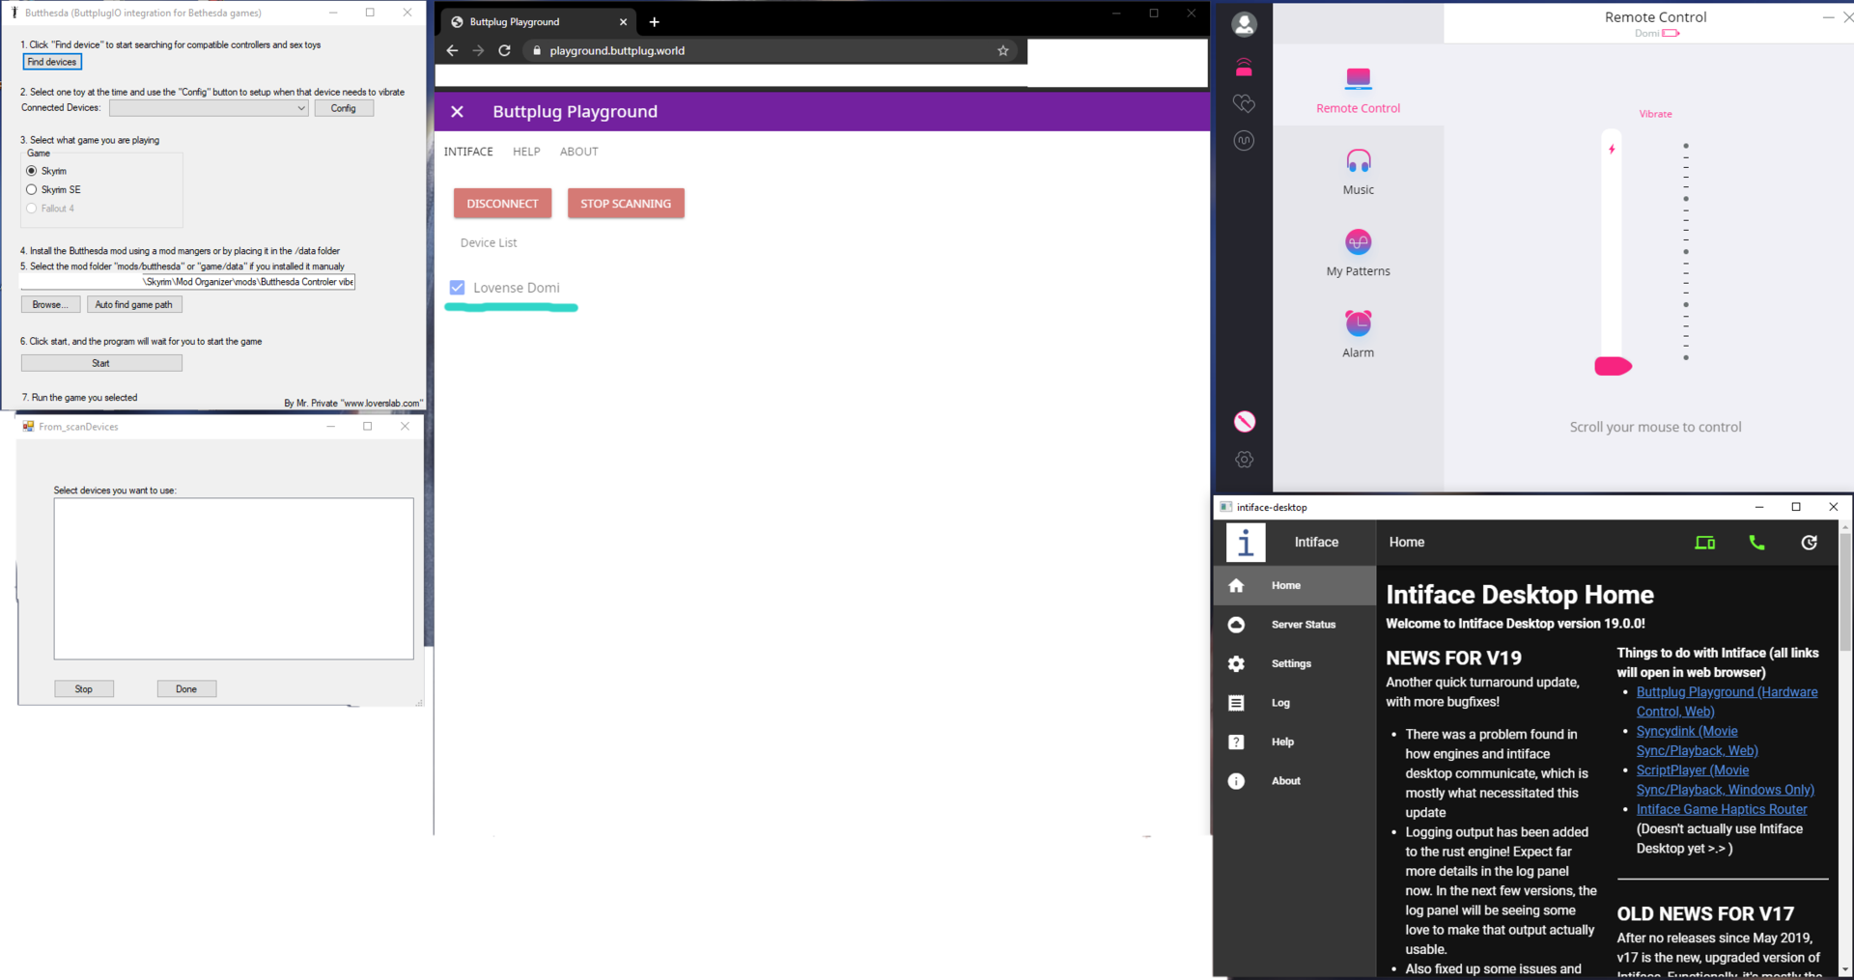This screenshot has width=1854, height=980.
Task: Open the ScriptPlayer link
Action: click(1725, 779)
